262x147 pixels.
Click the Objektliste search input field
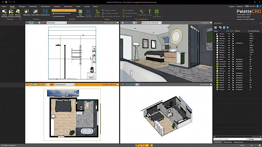click(230, 139)
